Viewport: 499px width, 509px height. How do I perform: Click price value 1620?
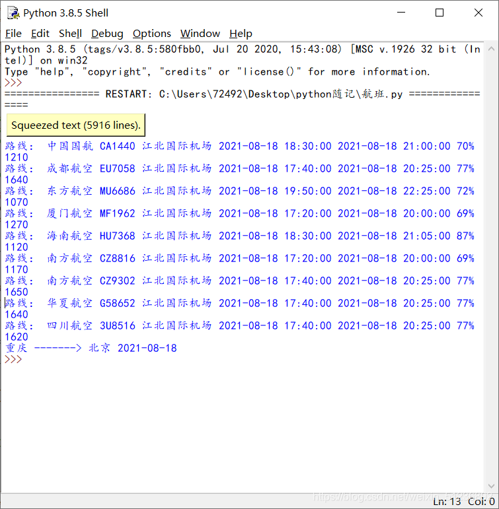click(17, 337)
